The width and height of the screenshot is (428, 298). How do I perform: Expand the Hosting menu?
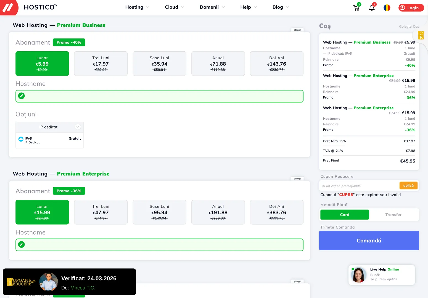tap(137, 7)
